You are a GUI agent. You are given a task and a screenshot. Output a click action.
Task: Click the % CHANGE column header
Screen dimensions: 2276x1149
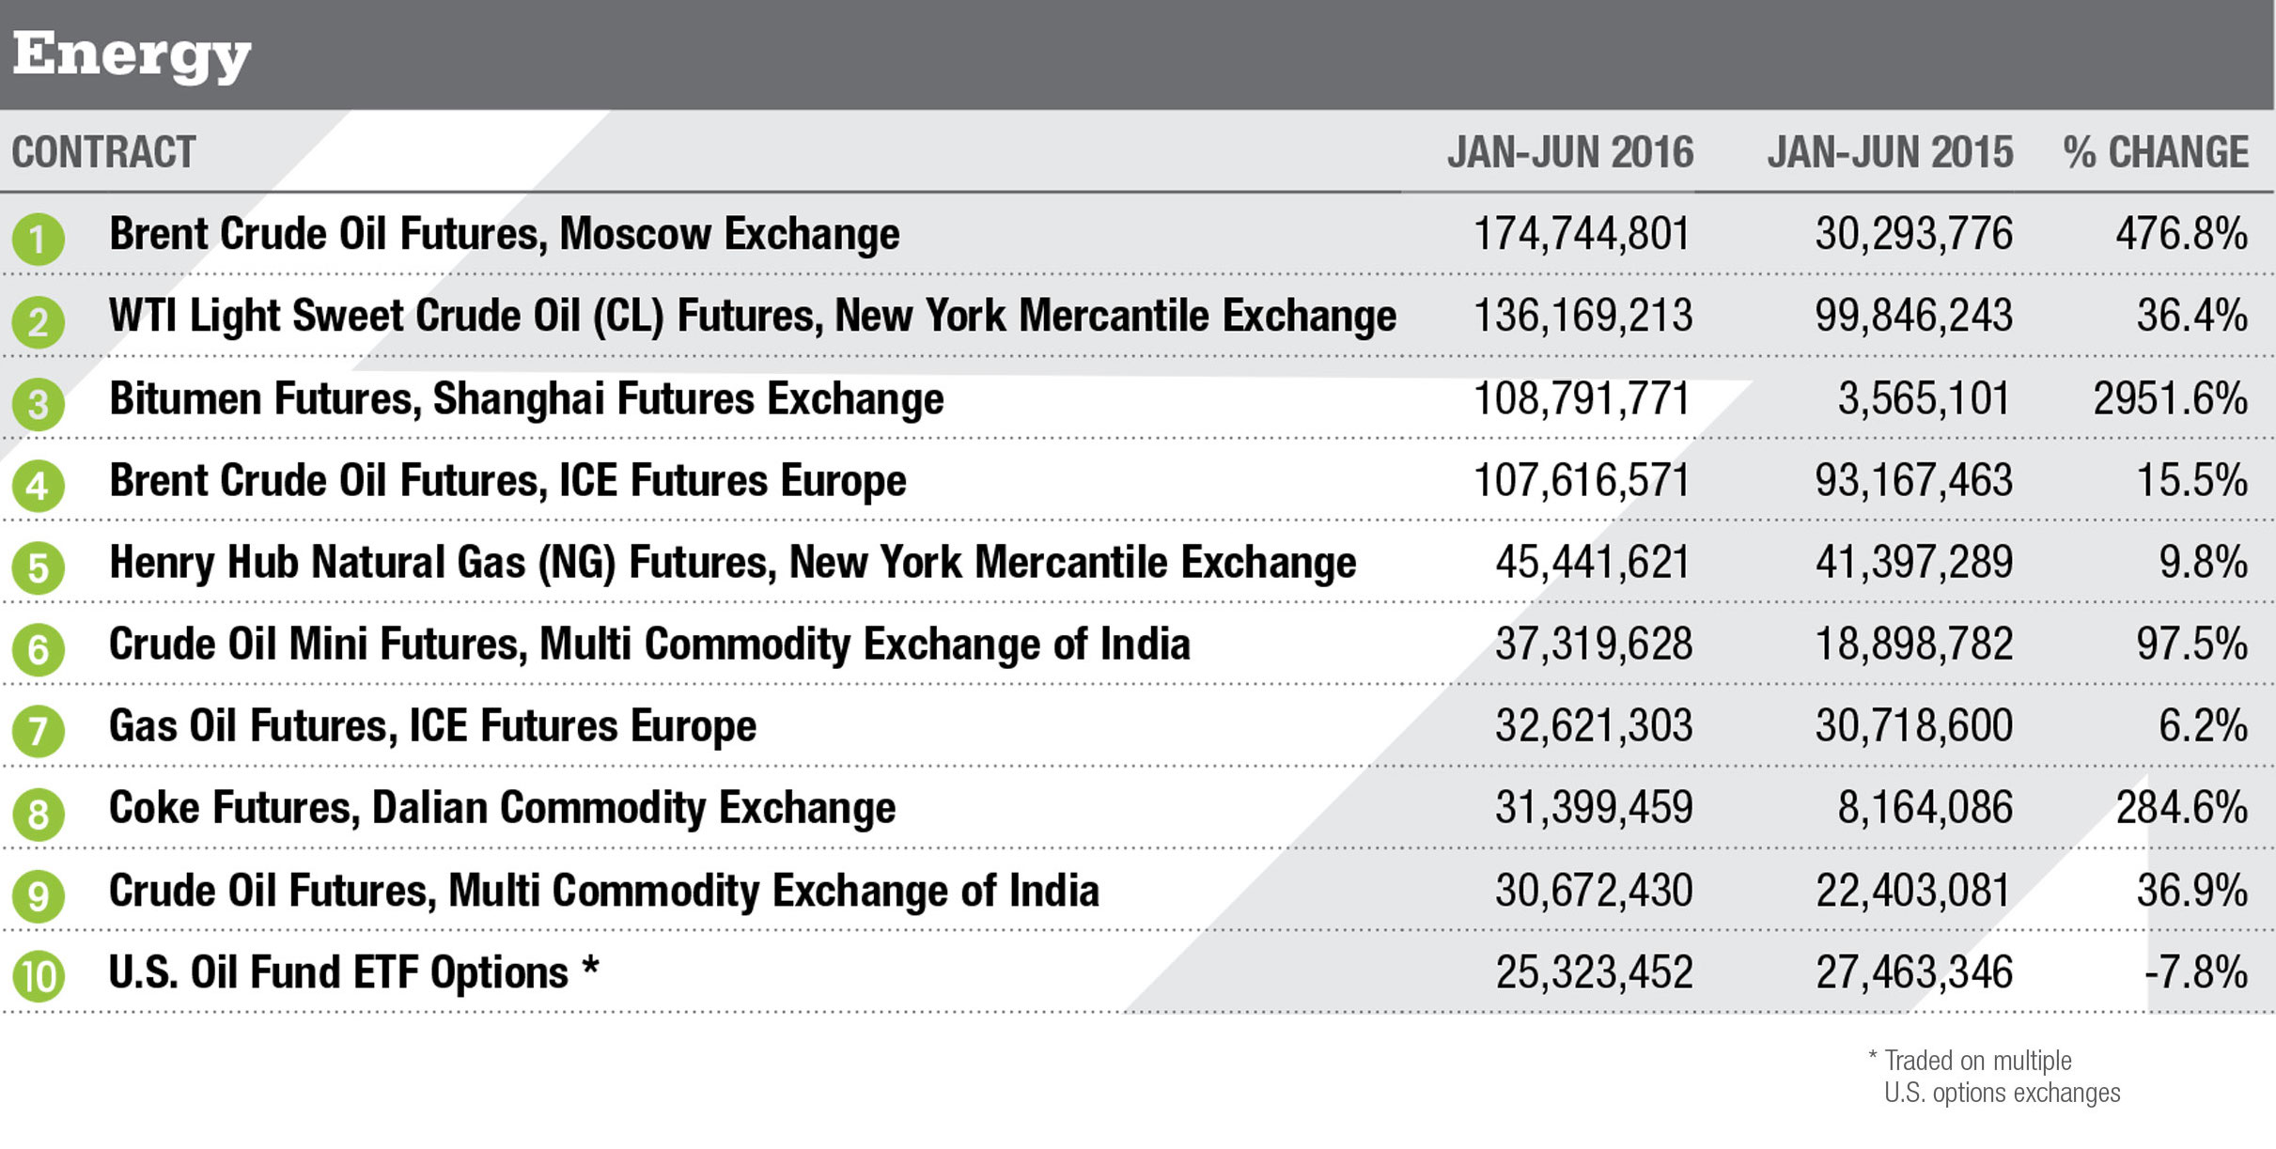[2155, 152]
